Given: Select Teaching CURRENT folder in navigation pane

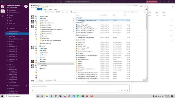Looking at the screenshot, I should [x=47, y=25].
